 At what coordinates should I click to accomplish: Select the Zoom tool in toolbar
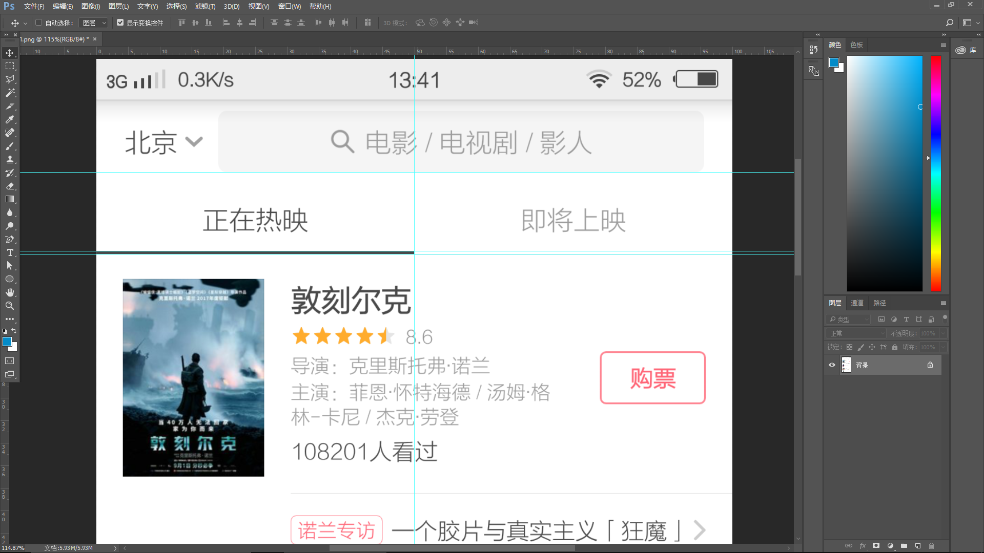[x=10, y=306]
